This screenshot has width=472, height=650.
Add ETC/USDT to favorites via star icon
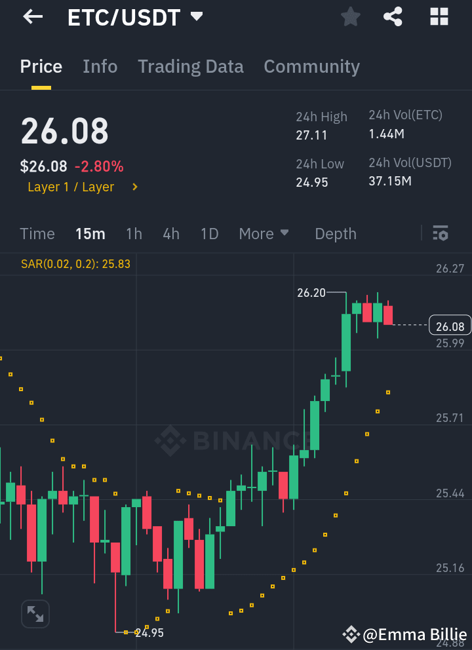pyautogui.click(x=350, y=16)
